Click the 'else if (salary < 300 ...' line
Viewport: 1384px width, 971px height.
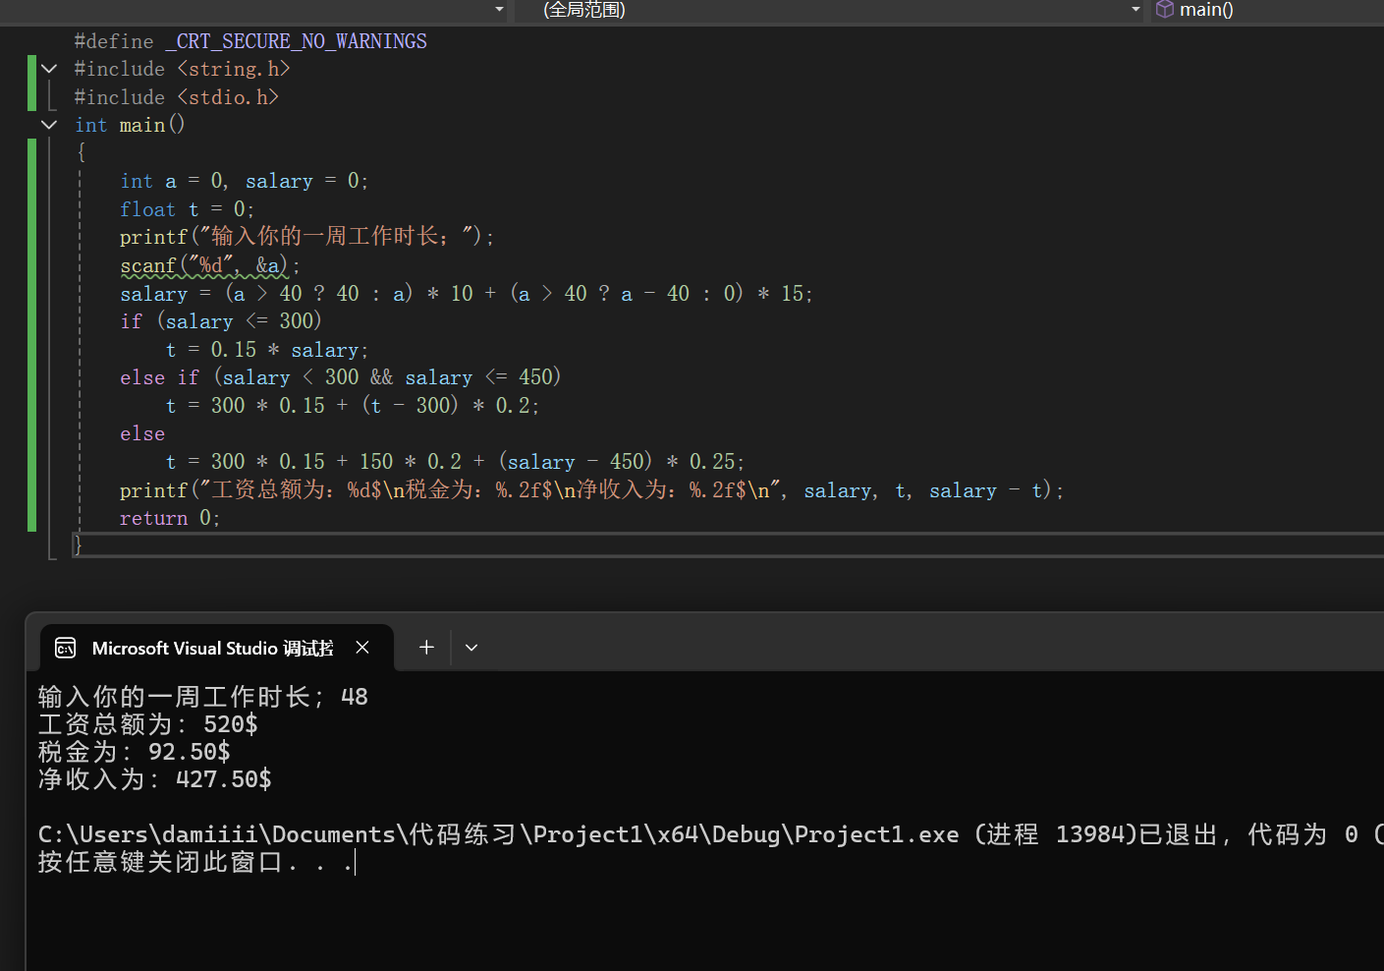pos(340,377)
